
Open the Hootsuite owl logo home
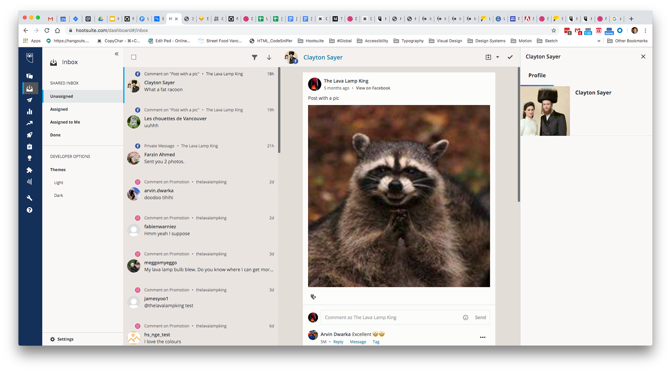tap(30, 58)
